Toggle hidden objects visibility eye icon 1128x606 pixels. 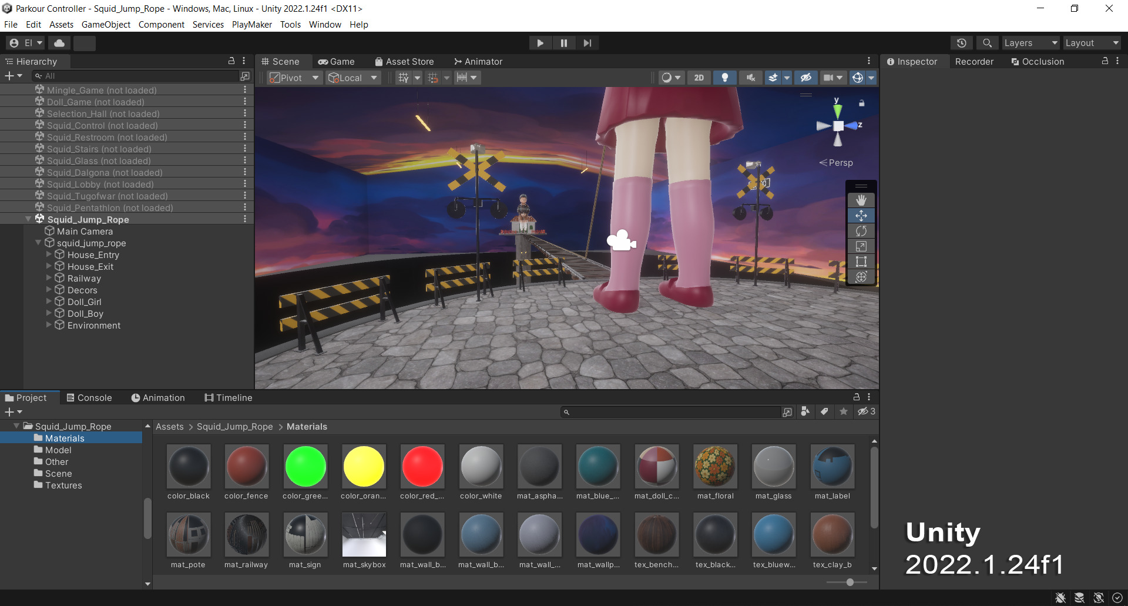[805, 78]
